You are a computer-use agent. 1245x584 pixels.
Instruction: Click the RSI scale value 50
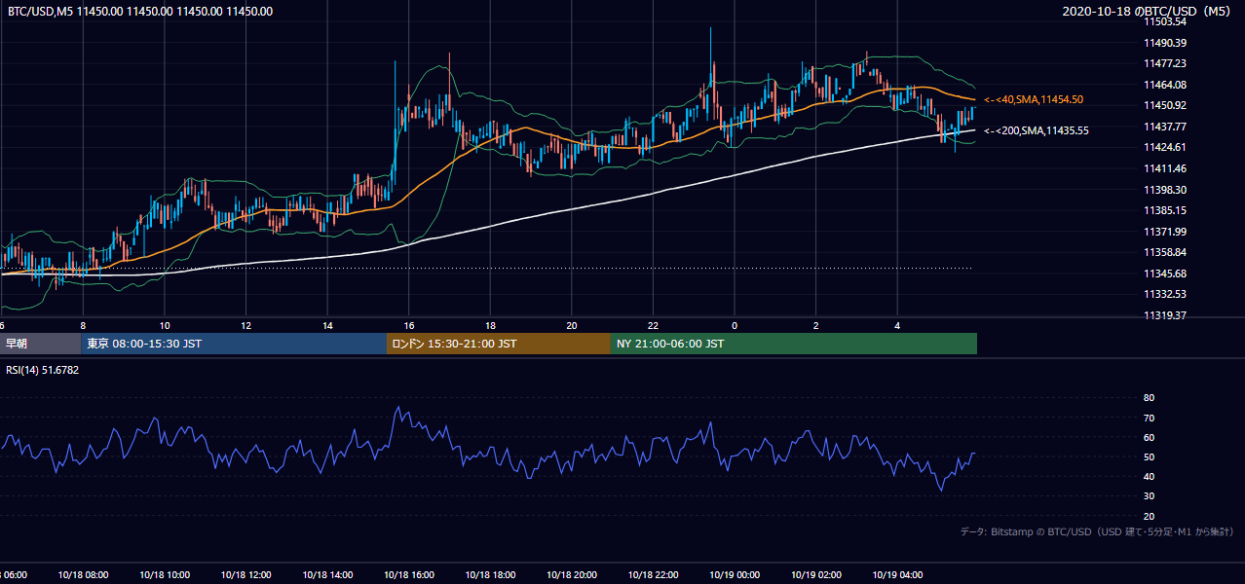(1149, 456)
